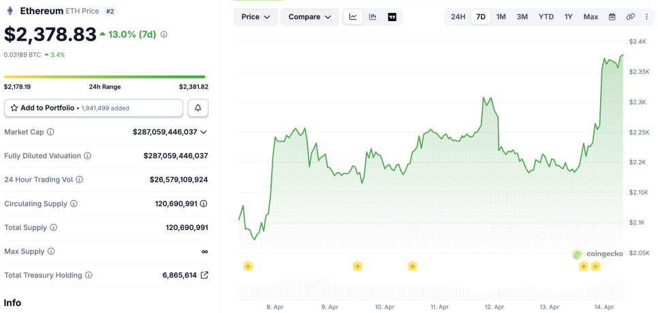
Task: Open the calendar date range picker
Action: (x=612, y=17)
